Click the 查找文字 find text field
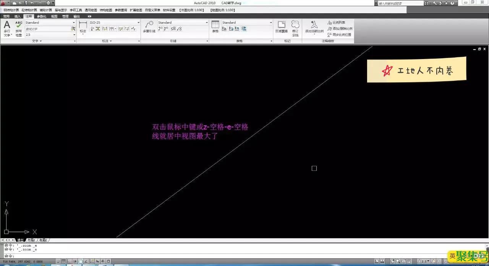The width and height of the screenshot is (489, 266). pos(47,29)
